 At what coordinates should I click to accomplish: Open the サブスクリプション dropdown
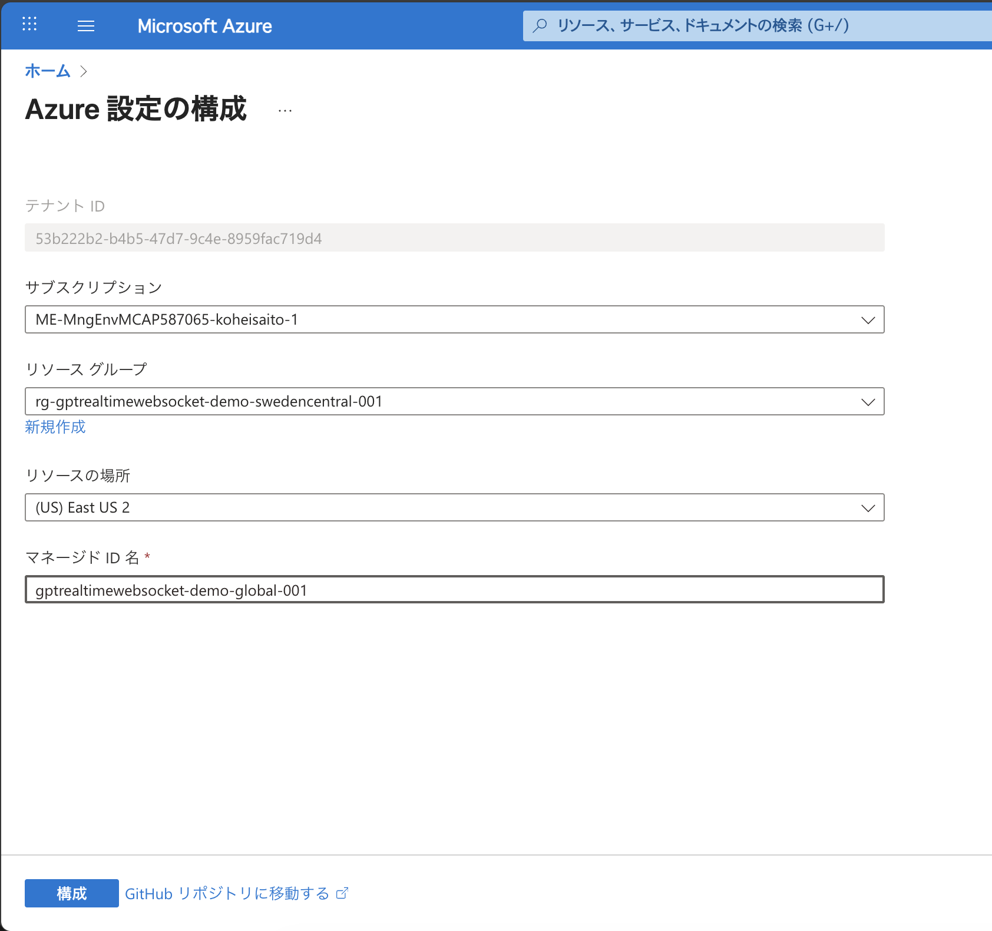coord(455,319)
